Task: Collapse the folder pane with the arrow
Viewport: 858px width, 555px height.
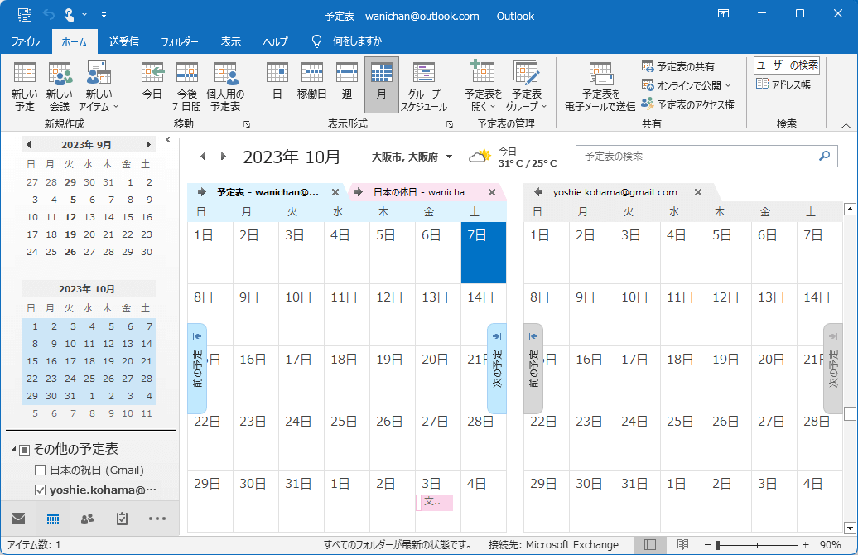Action: [168, 140]
